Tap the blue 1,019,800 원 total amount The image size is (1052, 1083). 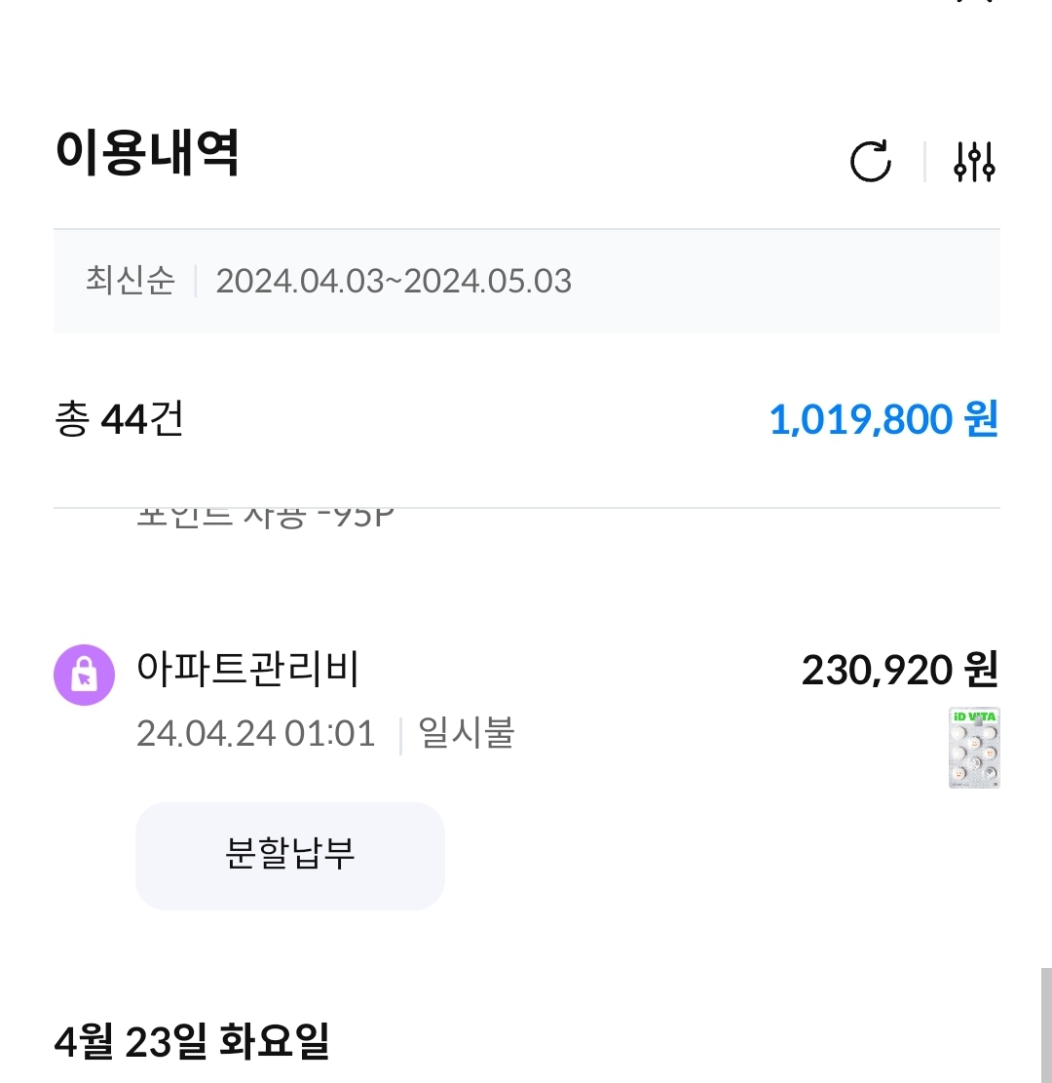tap(883, 419)
